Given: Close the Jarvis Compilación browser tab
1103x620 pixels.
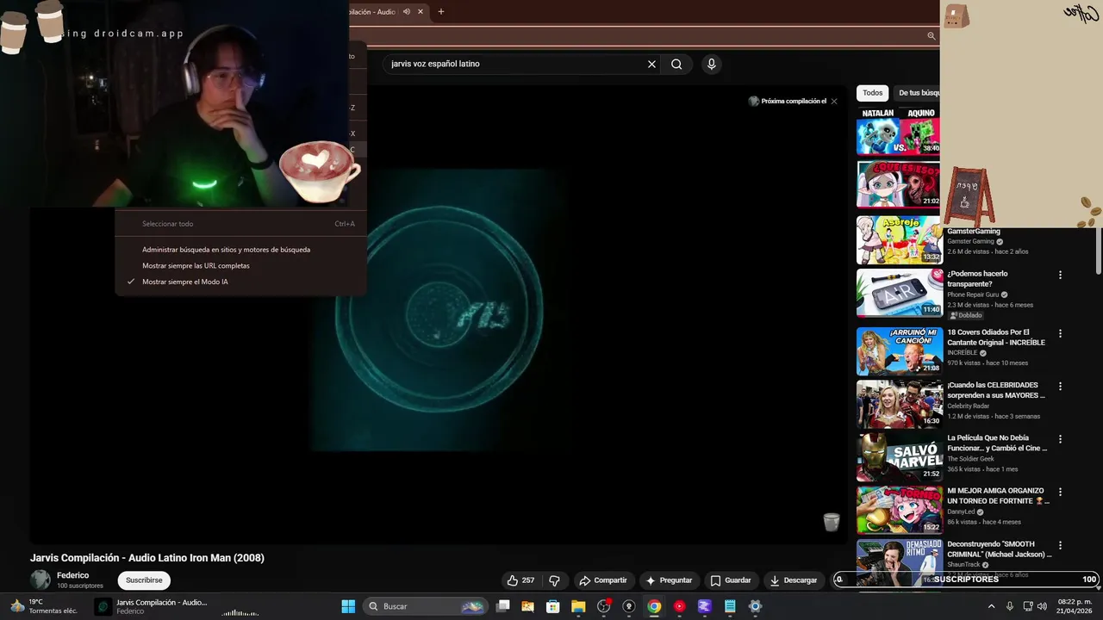Looking at the screenshot, I should 422,12.
